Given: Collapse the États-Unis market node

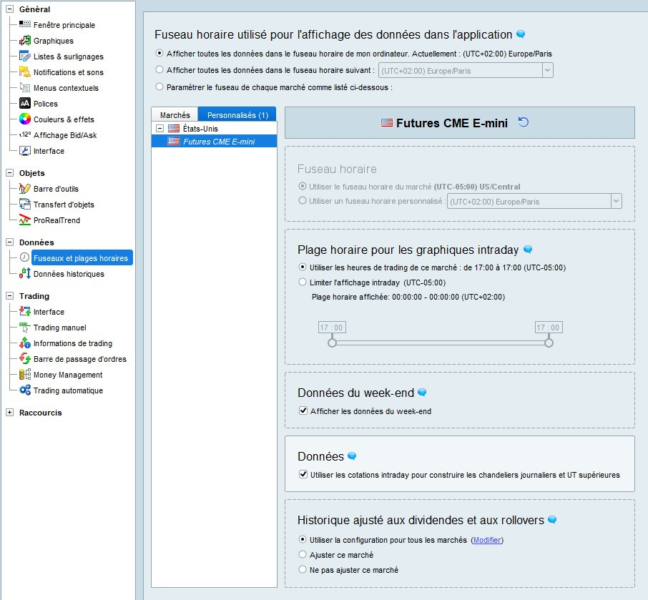Looking at the screenshot, I should [x=159, y=129].
